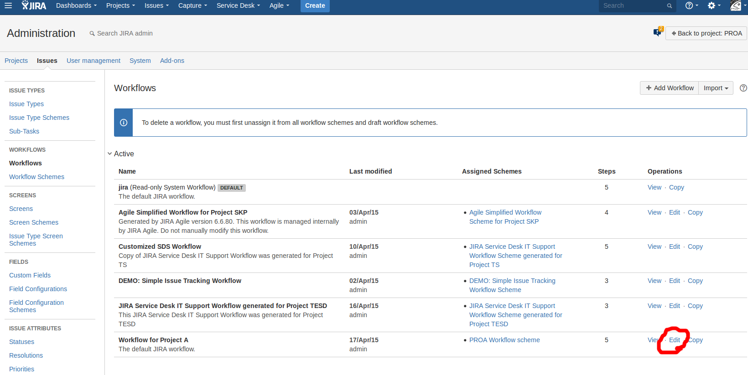Open the Projects dropdown in top navigation
This screenshot has width=748, height=375.
point(120,5)
